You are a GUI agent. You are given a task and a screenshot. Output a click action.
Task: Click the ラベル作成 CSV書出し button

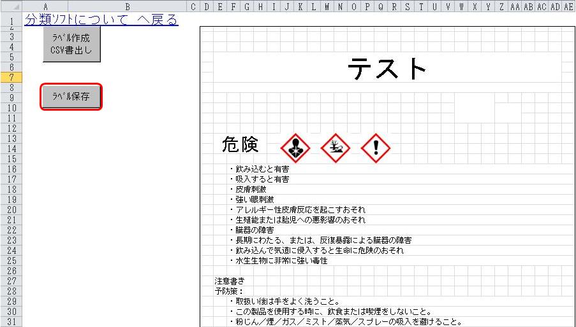[x=71, y=44]
